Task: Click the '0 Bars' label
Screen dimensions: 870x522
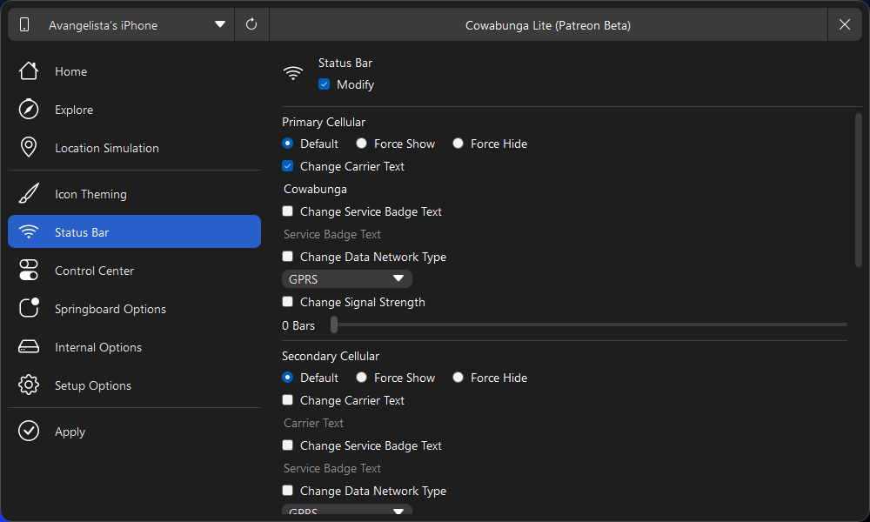Action: tap(298, 325)
